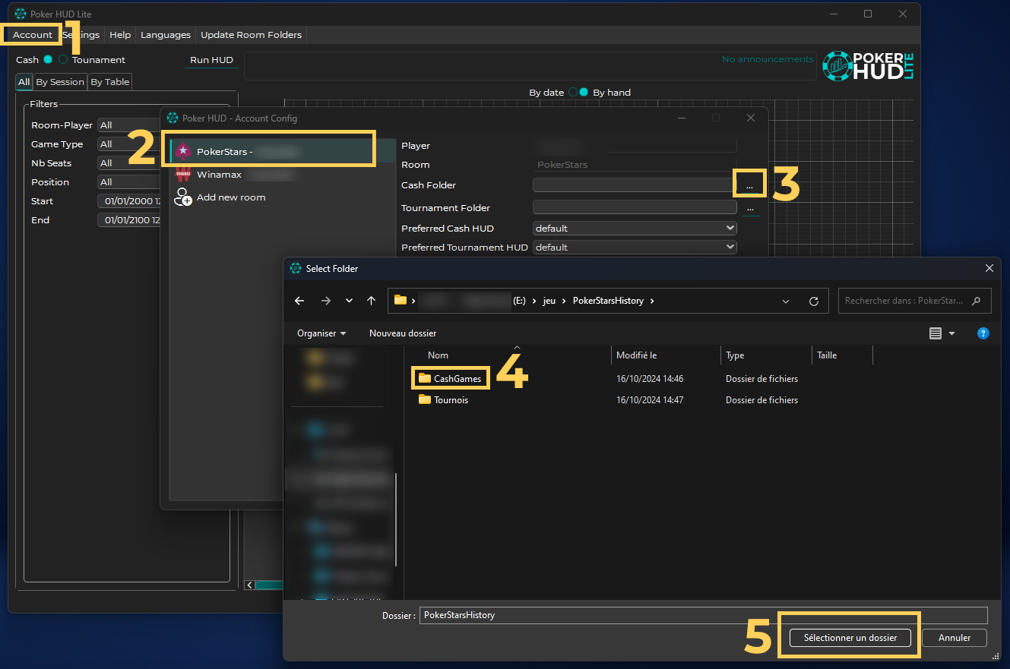Close the Select Folder dialog
The height and width of the screenshot is (669, 1010).
tap(989, 268)
